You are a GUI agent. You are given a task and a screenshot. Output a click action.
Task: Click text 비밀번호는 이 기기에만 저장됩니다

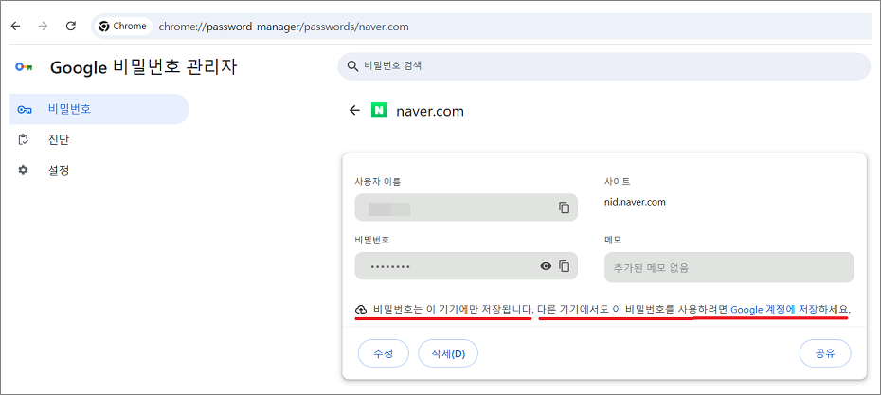(x=452, y=310)
